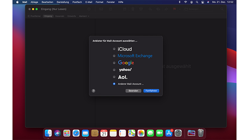
Task: Open Control Center in menu bar
Action: pos(203,2)
